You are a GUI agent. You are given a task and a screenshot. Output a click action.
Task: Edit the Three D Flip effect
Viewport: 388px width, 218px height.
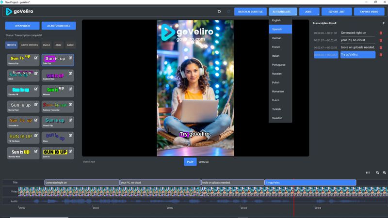pos(70,120)
